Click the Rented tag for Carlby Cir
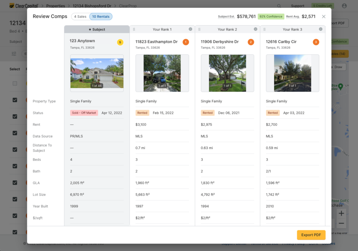This screenshot has height=251, width=358. 273,113
